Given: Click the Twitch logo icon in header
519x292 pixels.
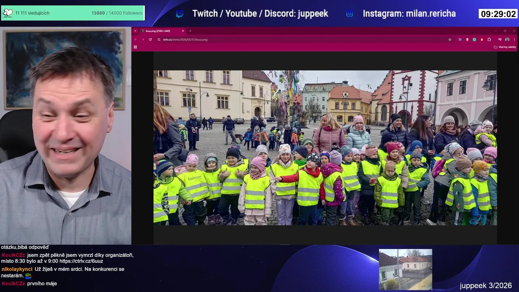Looking at the screenshot, I should [x=180, y=14].
